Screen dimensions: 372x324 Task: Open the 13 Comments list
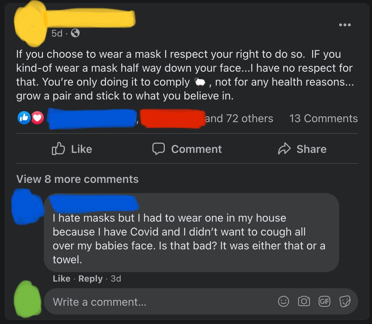tap(323, 118)
